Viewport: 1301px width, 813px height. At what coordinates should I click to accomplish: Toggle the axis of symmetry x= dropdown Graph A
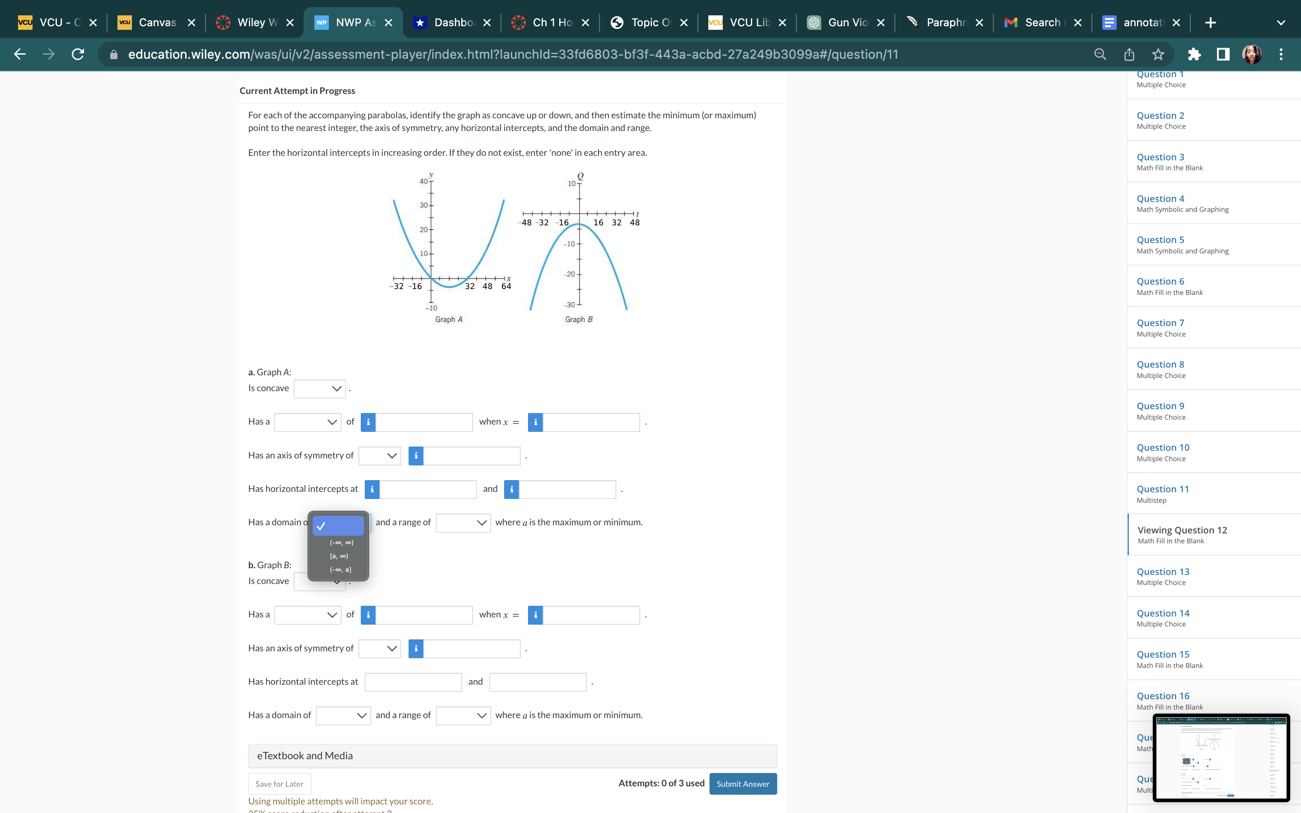click(379, 454)
